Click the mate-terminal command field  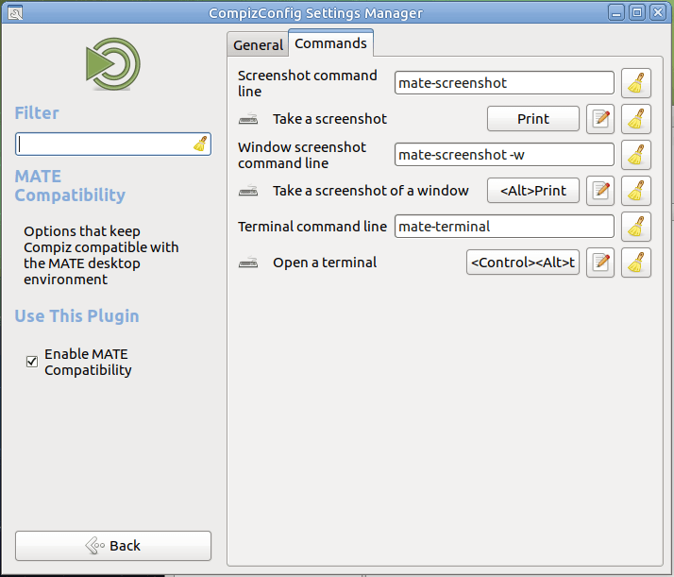(x=504, y=227)
